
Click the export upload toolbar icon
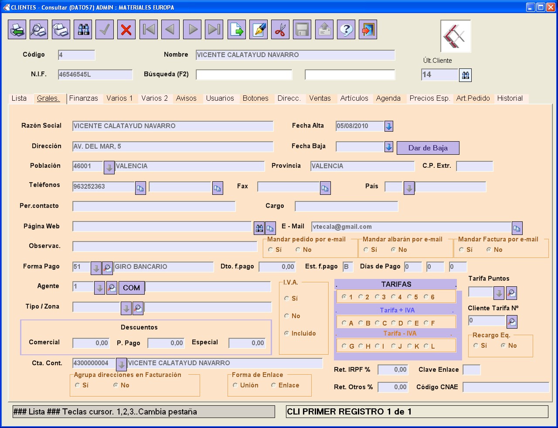coord(324,30)
